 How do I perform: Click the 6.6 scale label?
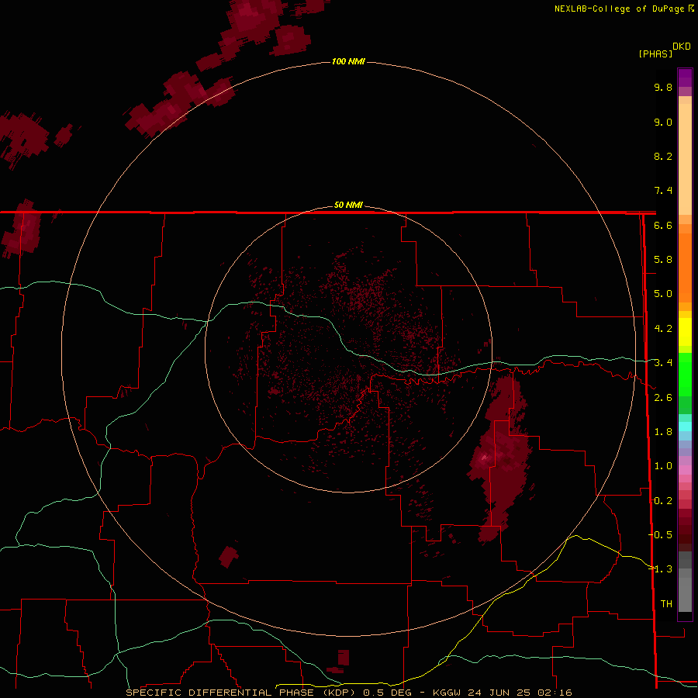click(663, 225)
